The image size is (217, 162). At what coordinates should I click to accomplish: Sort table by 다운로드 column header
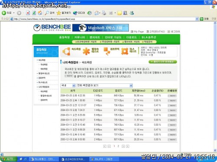pyautogui.click(x=98, y=91)
